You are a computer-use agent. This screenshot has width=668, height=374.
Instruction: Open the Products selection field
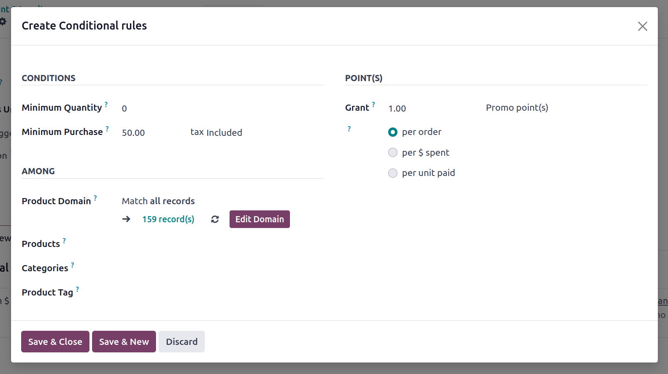click(x=223, y=244)
